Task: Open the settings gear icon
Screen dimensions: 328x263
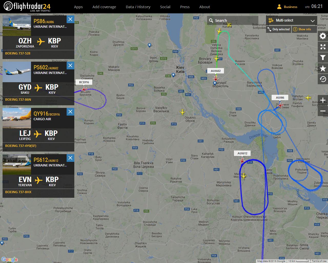Action: [323, 36]
